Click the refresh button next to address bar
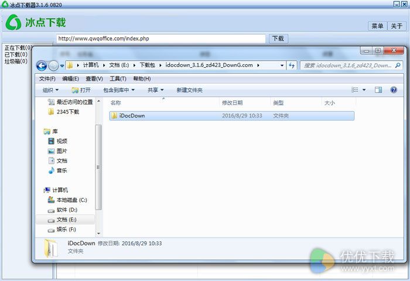 coord(292,65)
